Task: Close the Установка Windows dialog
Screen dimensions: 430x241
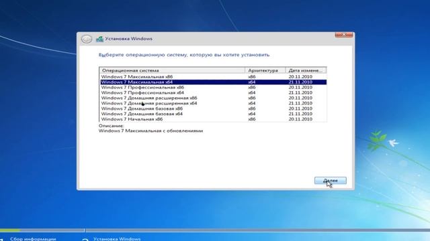Action: [343, 35]
